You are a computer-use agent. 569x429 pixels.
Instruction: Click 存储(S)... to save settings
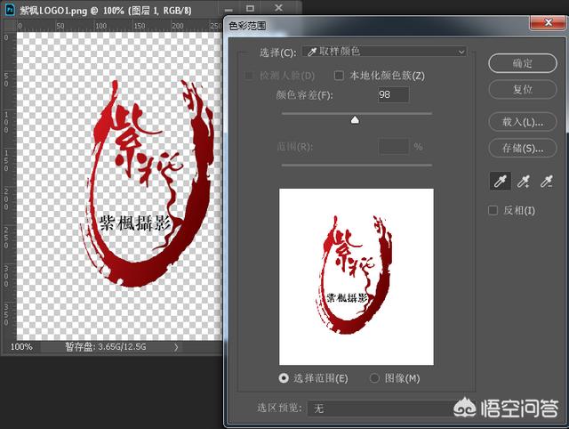click(x=522, y=148)
